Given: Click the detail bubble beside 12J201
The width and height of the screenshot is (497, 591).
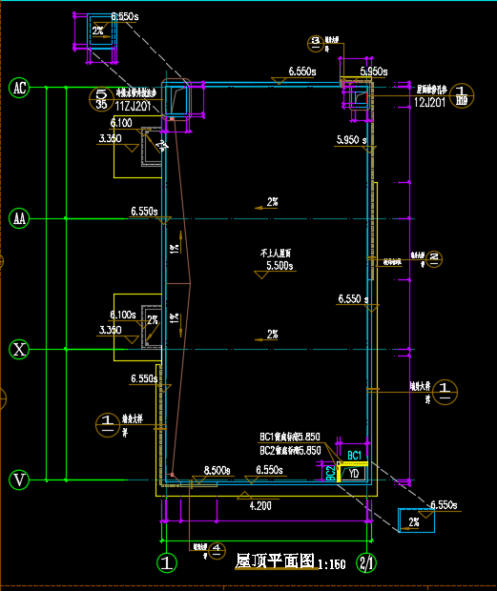Looking at the screenshot, I should [462, 95].
